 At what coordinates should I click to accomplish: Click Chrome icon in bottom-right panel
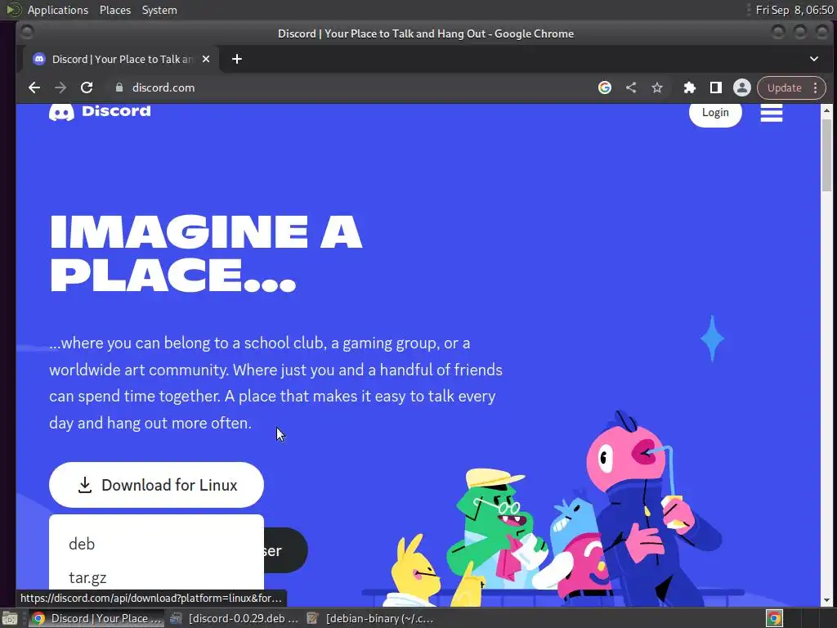click(774, 618)
